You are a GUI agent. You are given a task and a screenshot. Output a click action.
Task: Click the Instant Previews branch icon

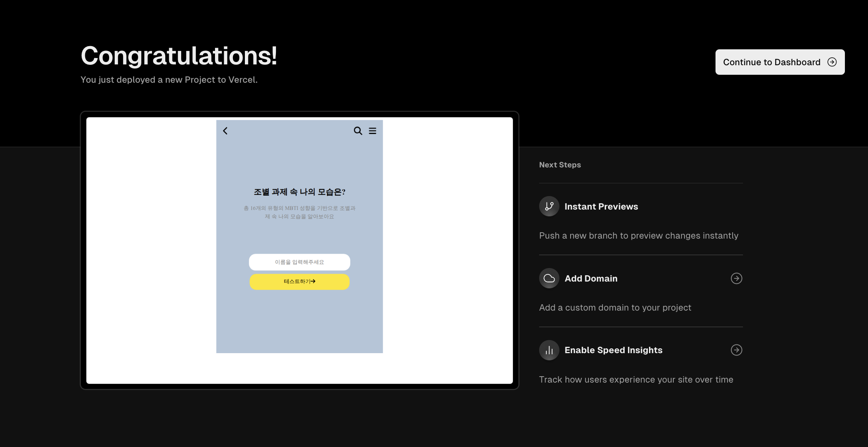(549, 206)
